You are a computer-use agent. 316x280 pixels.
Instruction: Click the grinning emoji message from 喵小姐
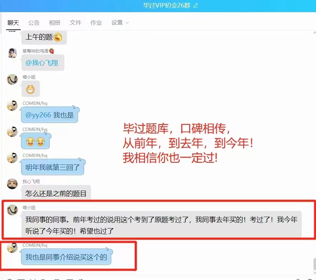[30, 89]
